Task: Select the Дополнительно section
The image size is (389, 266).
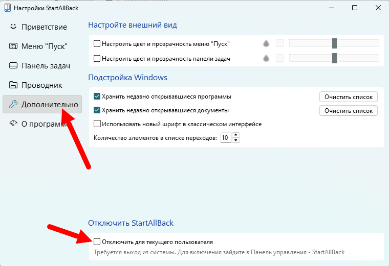Action: pyautogui.click(x=42, y=105)
